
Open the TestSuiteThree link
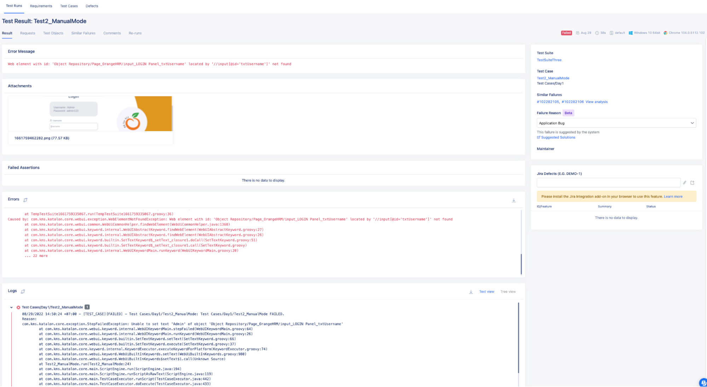pyautogui.click(x=549, y=60)
